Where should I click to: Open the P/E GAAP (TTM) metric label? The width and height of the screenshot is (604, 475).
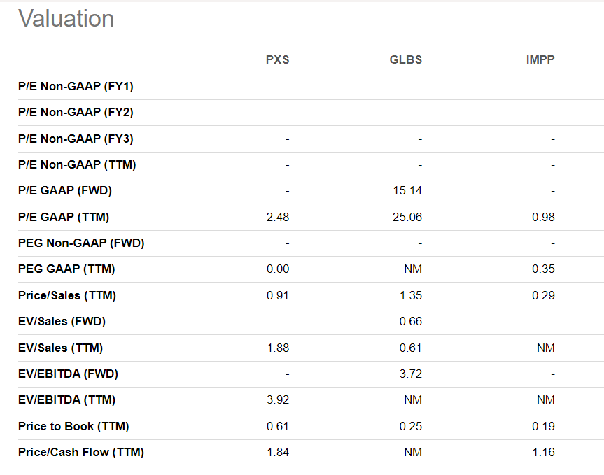pyautogui.click(x=64, y=217)
